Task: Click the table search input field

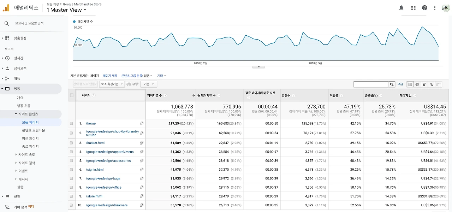Action: pyautogui.click(x=371, y=84)
